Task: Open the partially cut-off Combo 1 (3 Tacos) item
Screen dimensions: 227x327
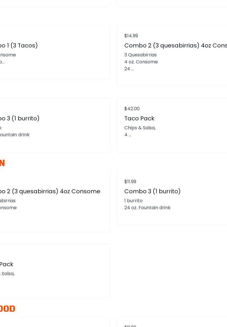Action: [x=19, y=45]
